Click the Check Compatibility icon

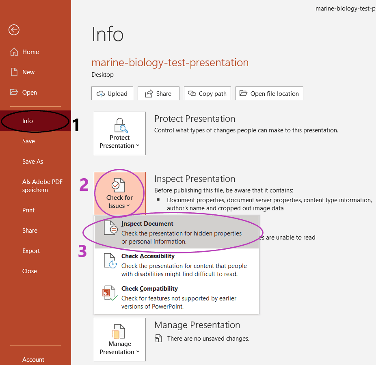110,293
